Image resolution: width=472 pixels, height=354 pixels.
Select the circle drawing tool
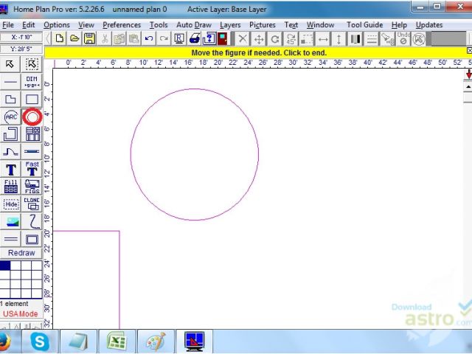pyautogui.click(x=32, y=117)
